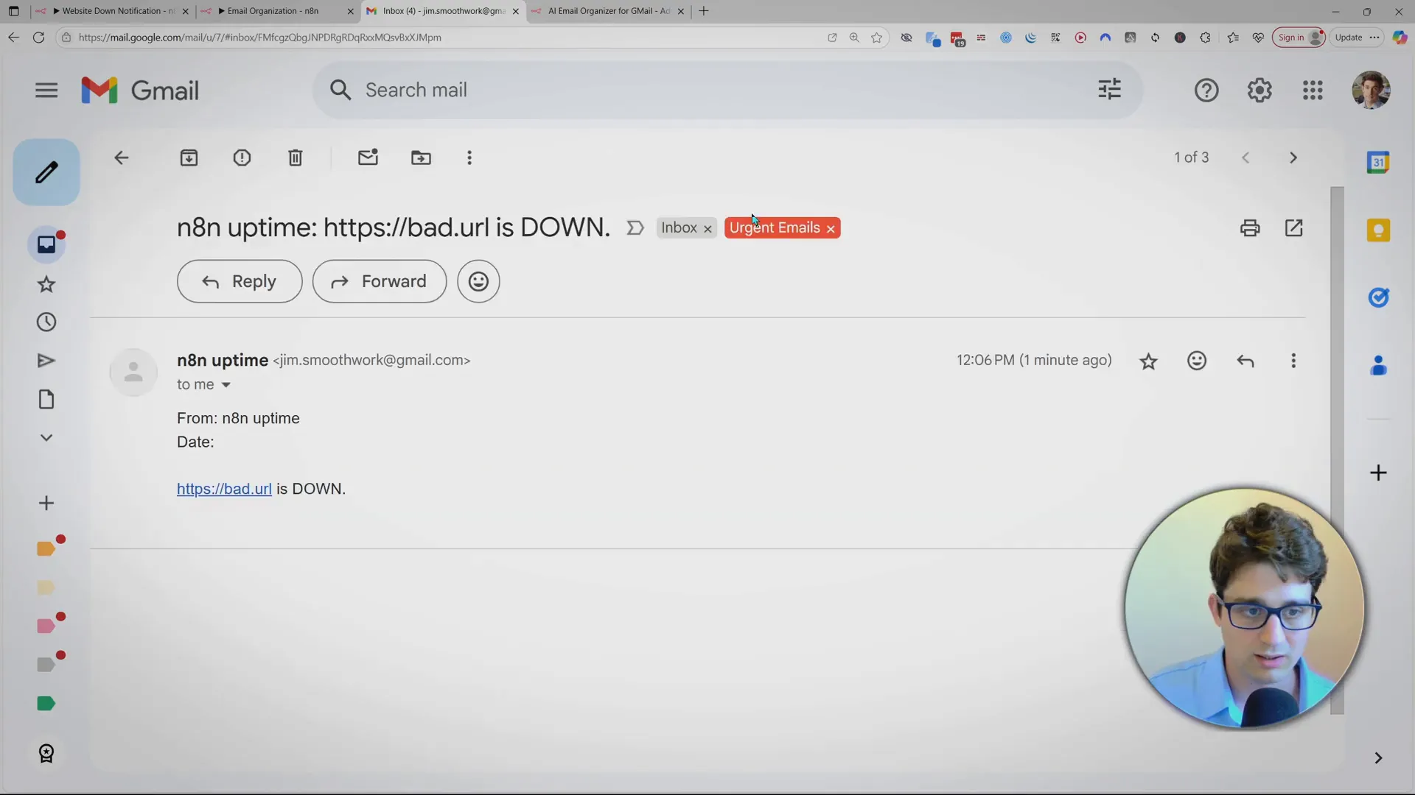Screen dimensions: 1415x795
Task: Print all with printer icon
Action: pyautogui.click(x=1250, y=228)
